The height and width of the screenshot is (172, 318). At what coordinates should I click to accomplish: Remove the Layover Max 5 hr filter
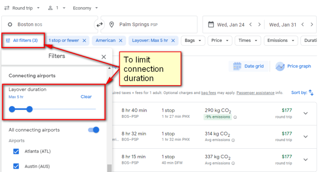pos(173,40)
